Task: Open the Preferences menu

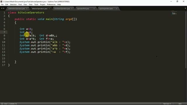Action: (51, 5)
